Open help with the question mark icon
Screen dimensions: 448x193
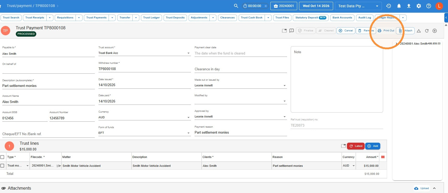pos(428,6)
